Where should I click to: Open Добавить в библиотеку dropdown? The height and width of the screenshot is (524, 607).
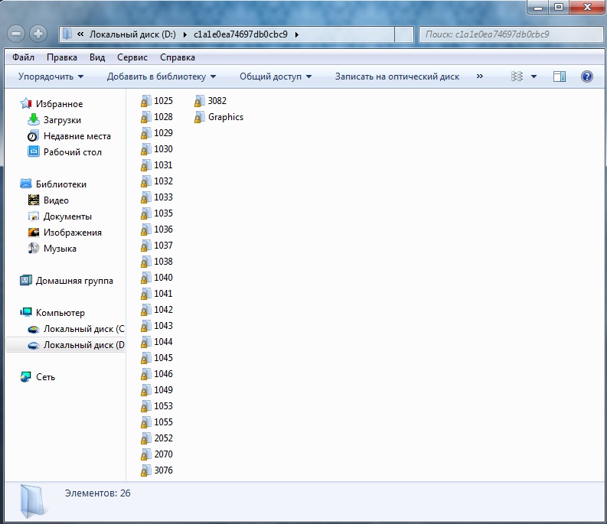162,76
